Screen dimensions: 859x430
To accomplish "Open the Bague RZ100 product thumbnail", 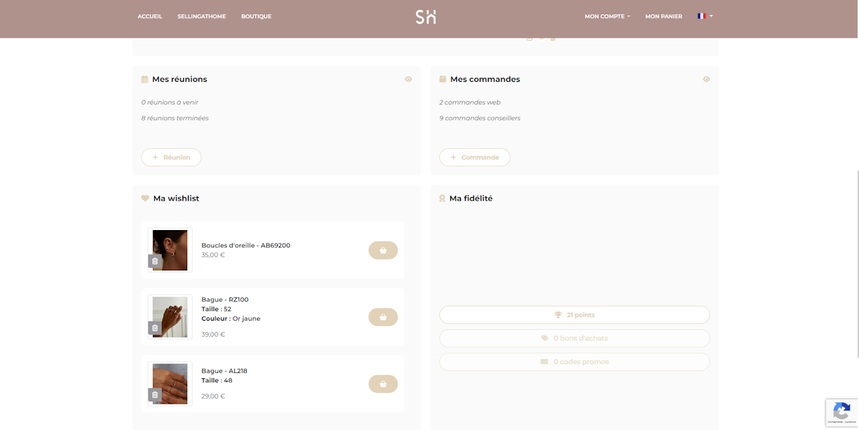I will coord(172,315).
